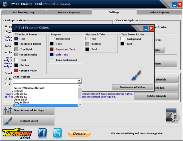Switch to the Settings tab
183x141 pixels.
tap(114, 12)
